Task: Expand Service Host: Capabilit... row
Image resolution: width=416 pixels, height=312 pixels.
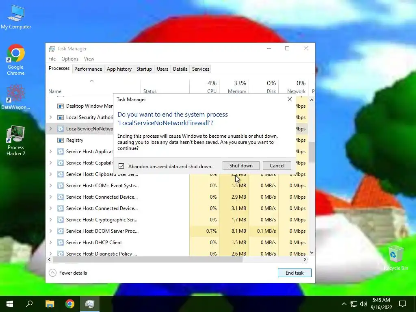Action: click(x=51, y=163)
